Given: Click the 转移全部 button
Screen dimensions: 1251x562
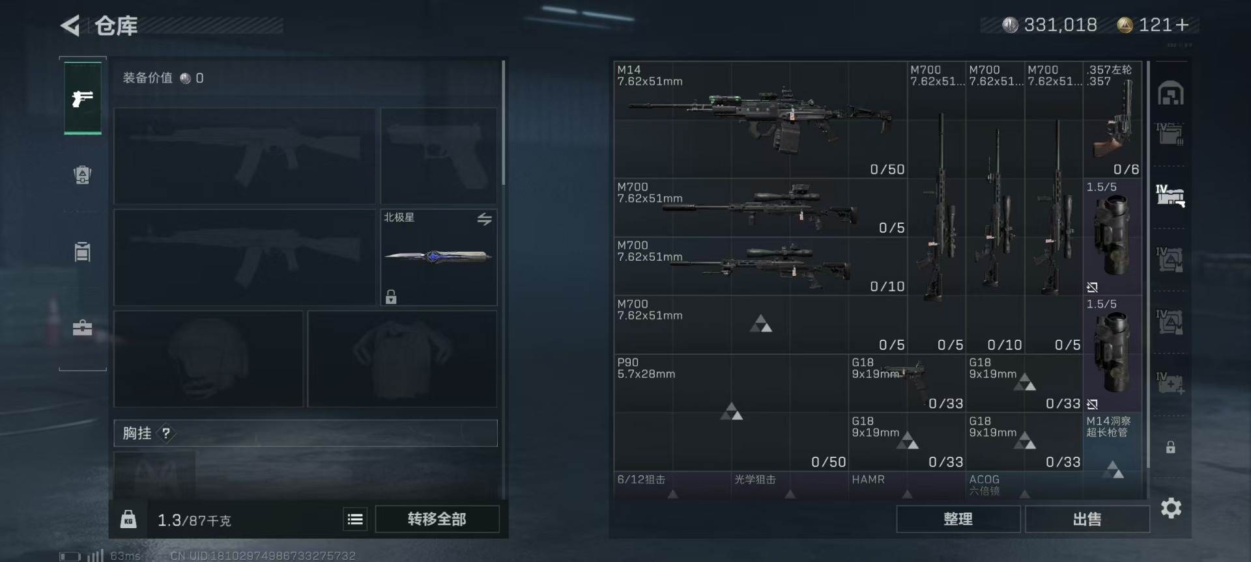Looking at the screenshot, I should click(x=437, y=519).
